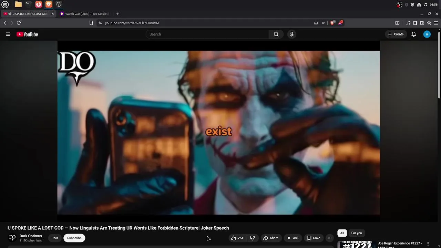The image size is (441, 248).
Task: Click the send/share arrow in address bar
Action: click(x=324, y=23)
